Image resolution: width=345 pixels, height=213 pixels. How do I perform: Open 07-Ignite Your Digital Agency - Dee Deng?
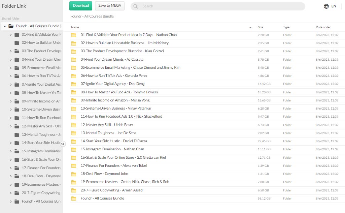click(112, 84)
